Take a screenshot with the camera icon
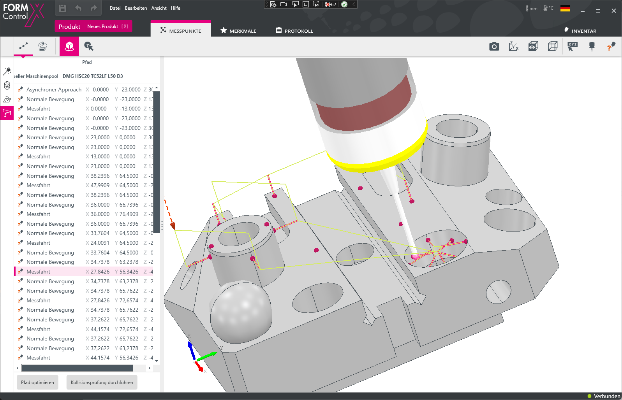622x400 pixels. [x=494, y=47]
